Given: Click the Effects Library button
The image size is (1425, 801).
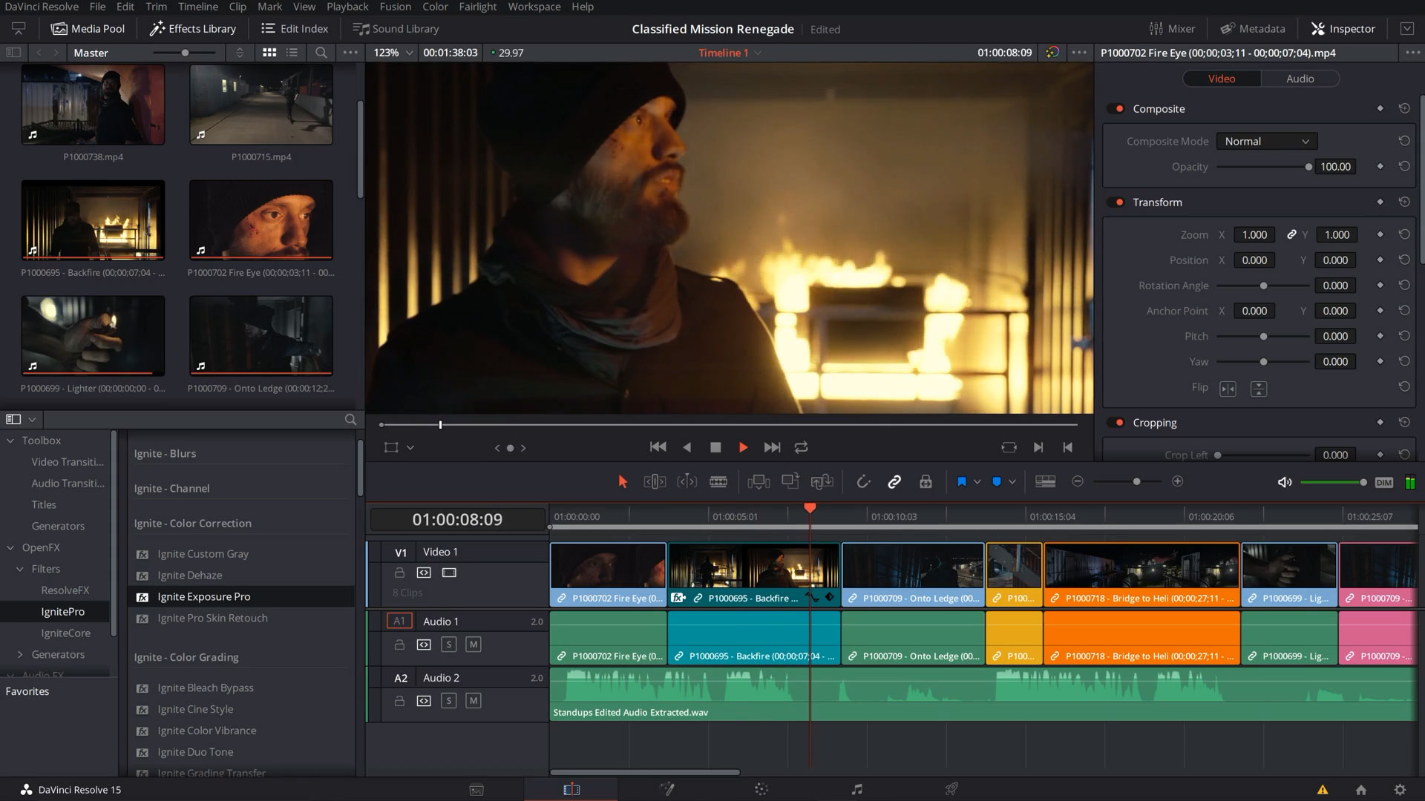Looking at the screenshot, I should point(192,28).
